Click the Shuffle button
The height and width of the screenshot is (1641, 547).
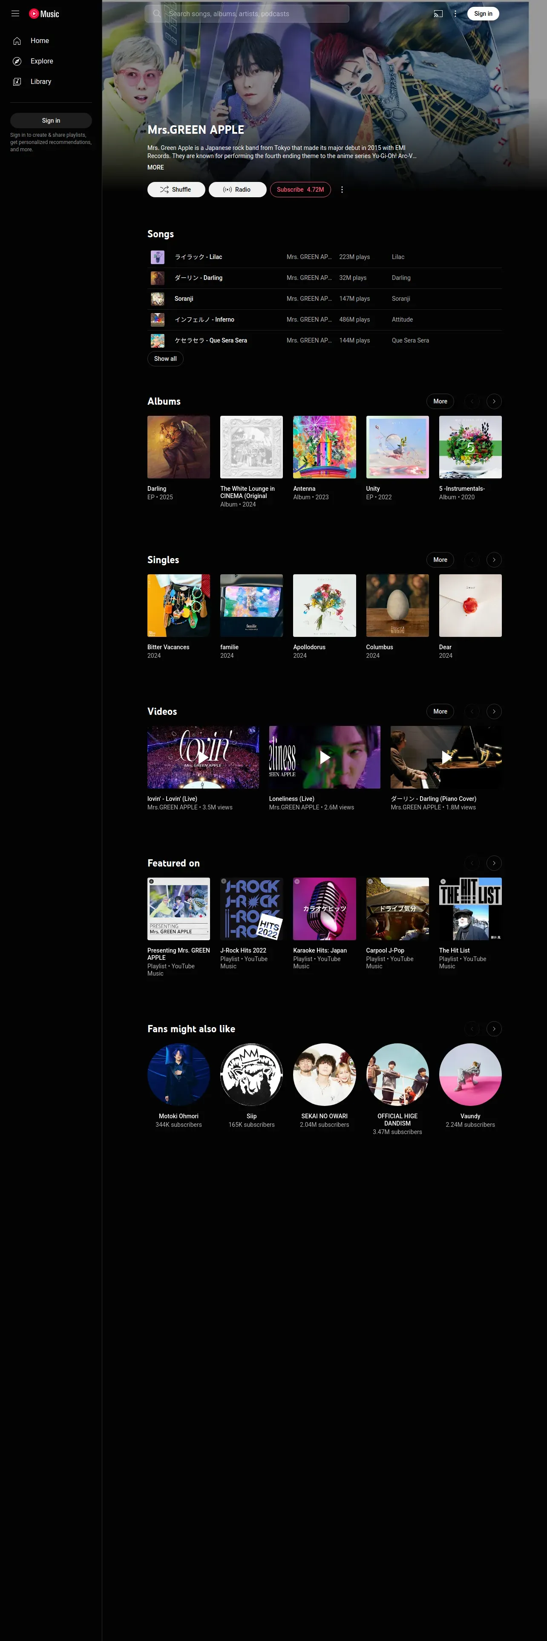point(176,190)
